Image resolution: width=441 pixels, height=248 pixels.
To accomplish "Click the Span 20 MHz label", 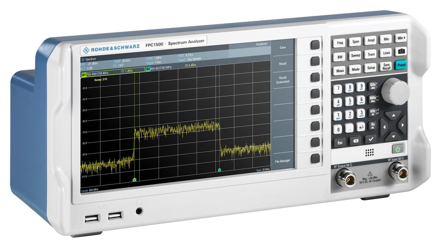I will pyautogui.click(x=263, y=170).
